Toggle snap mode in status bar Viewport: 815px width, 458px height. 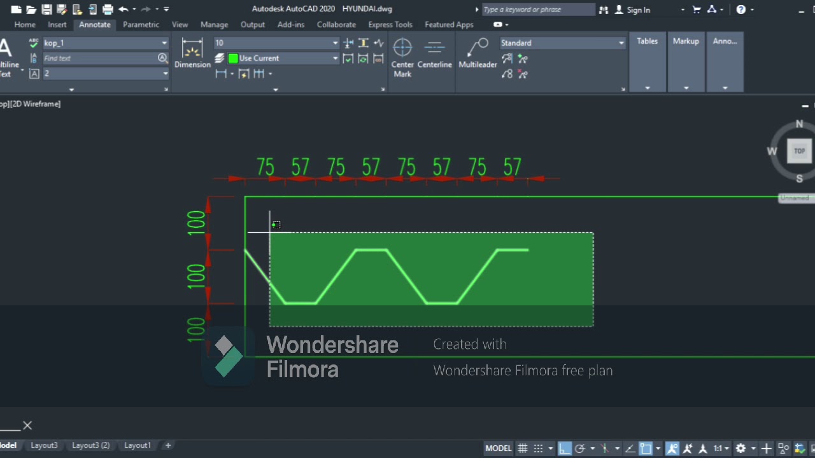click(x=538, y=448)
